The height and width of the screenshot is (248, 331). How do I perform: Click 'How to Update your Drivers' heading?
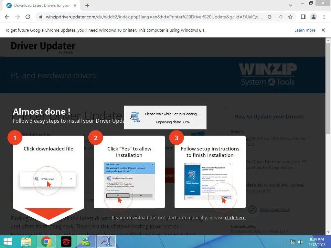click(269, 117)
